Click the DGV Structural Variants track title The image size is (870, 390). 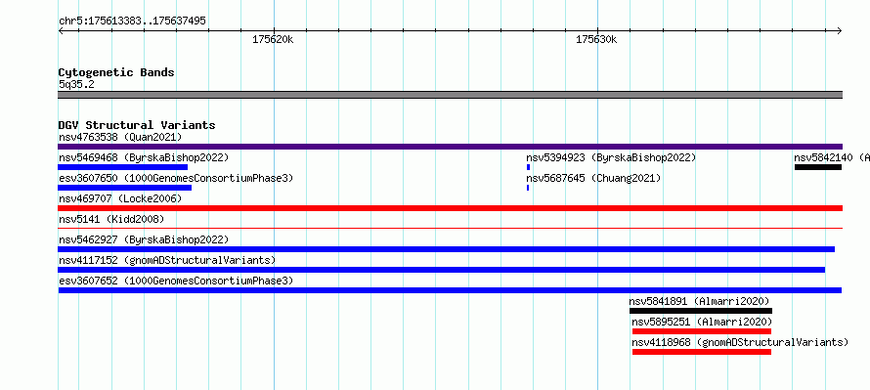point(137,125)
